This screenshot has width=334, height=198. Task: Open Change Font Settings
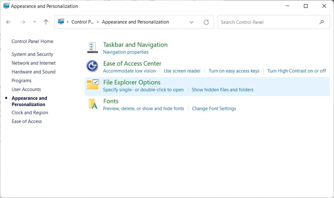pos(214,108)
